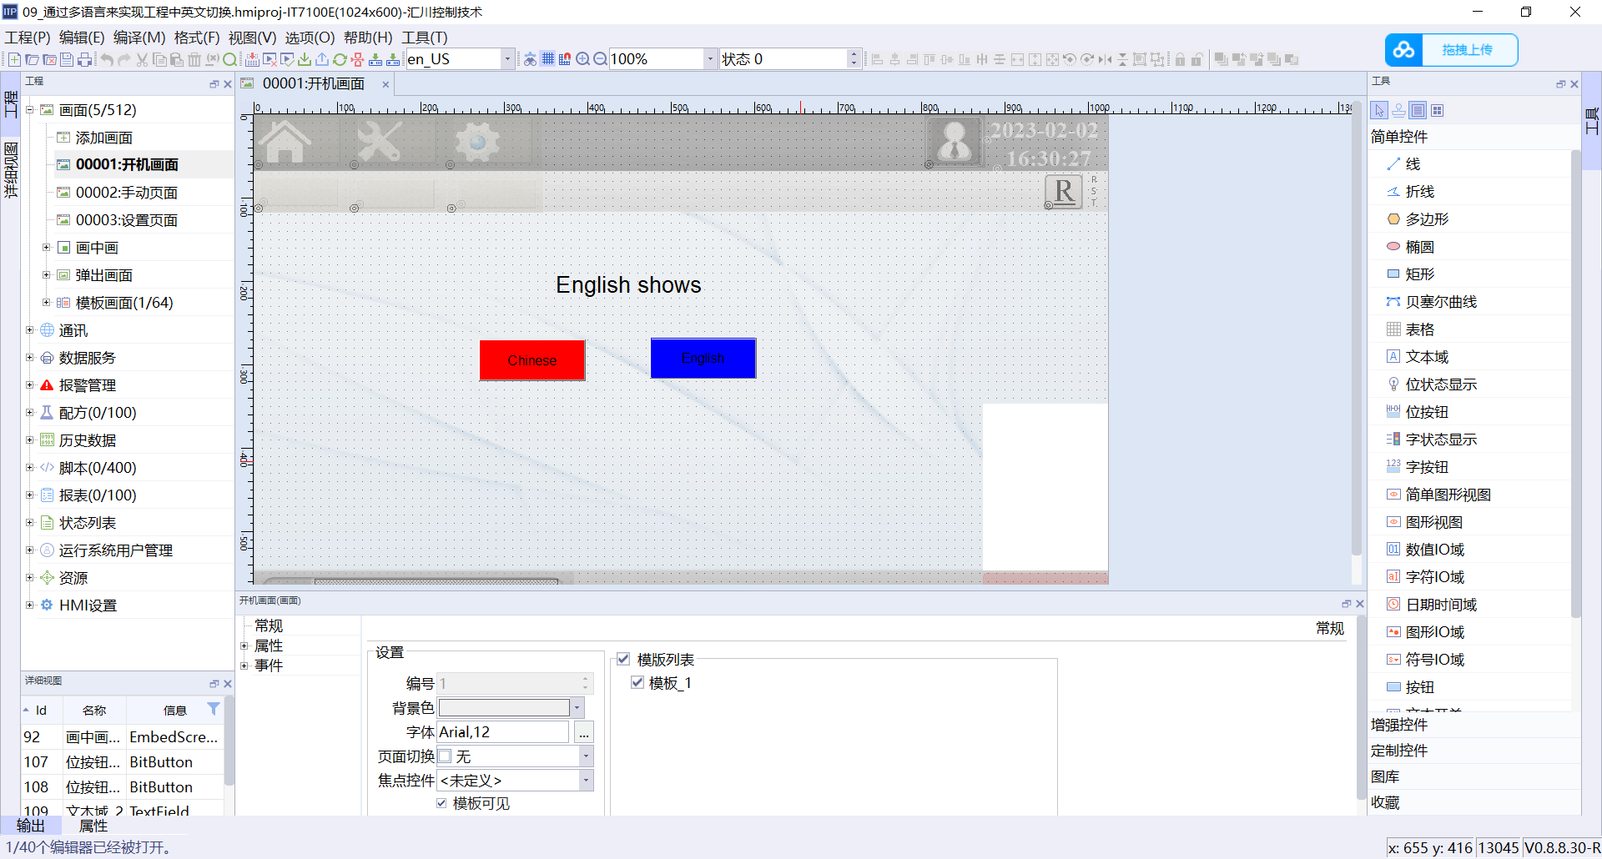This screenshot has width=1602, height=859.
Task: Open the 焦点控件 dropdown
Action: click(x=587, y=781)
